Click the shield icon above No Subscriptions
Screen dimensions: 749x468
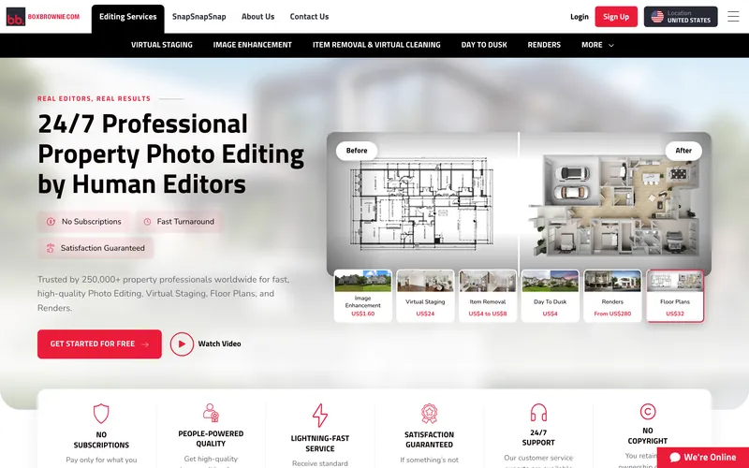[x=101, y=414]
